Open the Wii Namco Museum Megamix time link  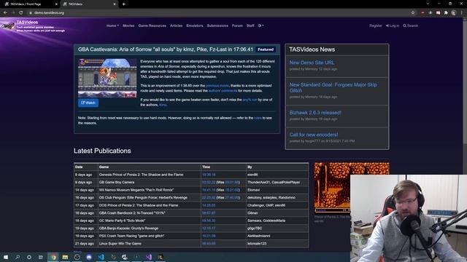pyautogui.click(x=209, y=190)
